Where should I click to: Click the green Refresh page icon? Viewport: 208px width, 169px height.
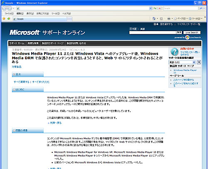155,8
